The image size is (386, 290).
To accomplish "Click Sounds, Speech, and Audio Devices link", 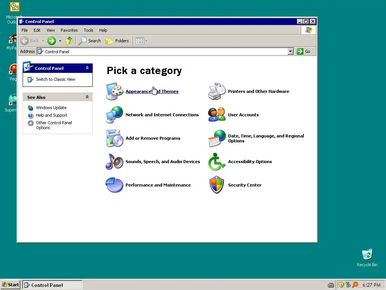I will pyautogui.click(x=163, y=162).
